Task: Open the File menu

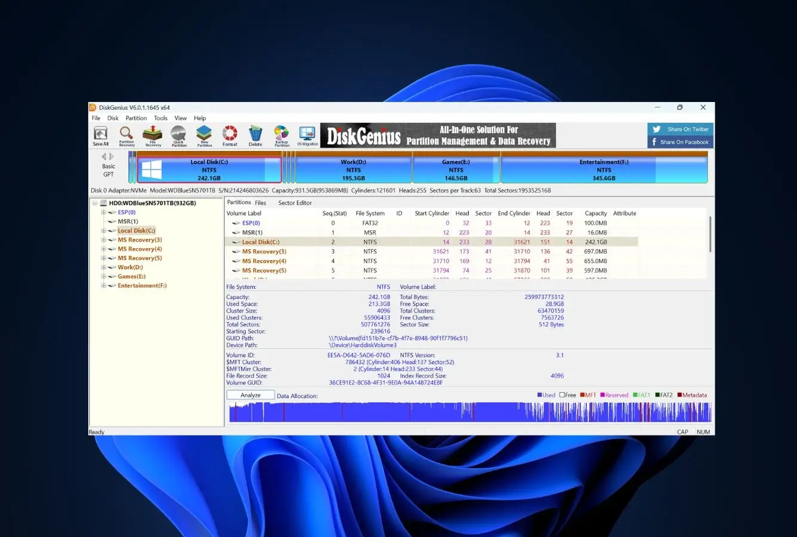Action: 96,118
